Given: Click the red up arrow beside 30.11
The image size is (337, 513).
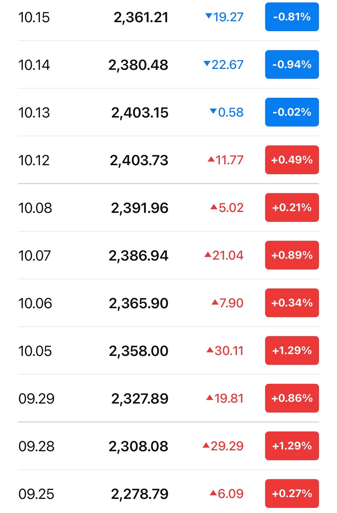Looking at the screenshot, I should pyautogui.click(x=210, y=350).
